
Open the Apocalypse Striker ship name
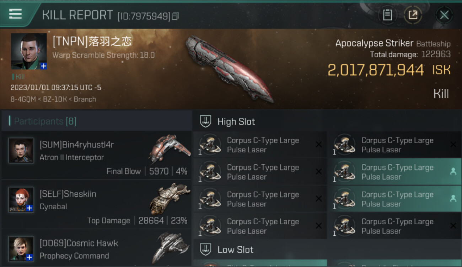pos(374,43)
